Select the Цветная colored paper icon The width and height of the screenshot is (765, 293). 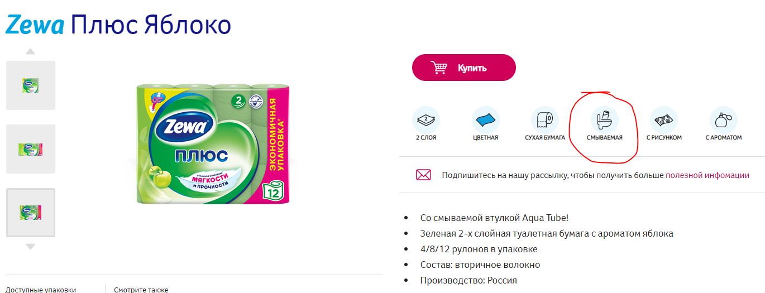[485, 119]
